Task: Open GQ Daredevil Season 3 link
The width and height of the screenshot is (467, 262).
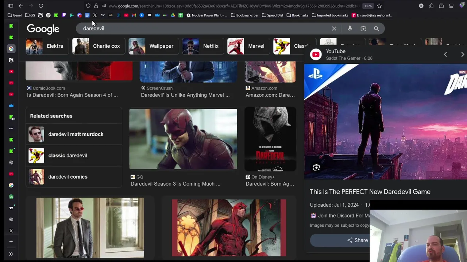Action: click(175, 184)
